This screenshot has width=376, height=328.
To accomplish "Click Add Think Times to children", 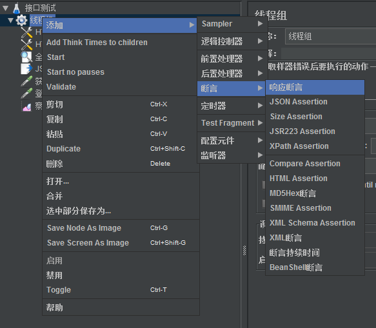I will pos(97,43).
